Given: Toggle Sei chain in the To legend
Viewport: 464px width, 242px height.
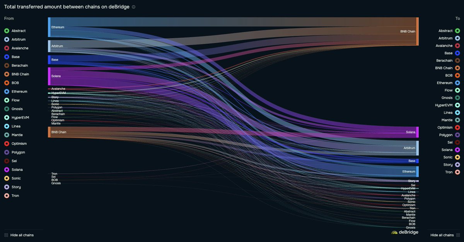Looking at the screenshot, I should [x=454, y=142].
